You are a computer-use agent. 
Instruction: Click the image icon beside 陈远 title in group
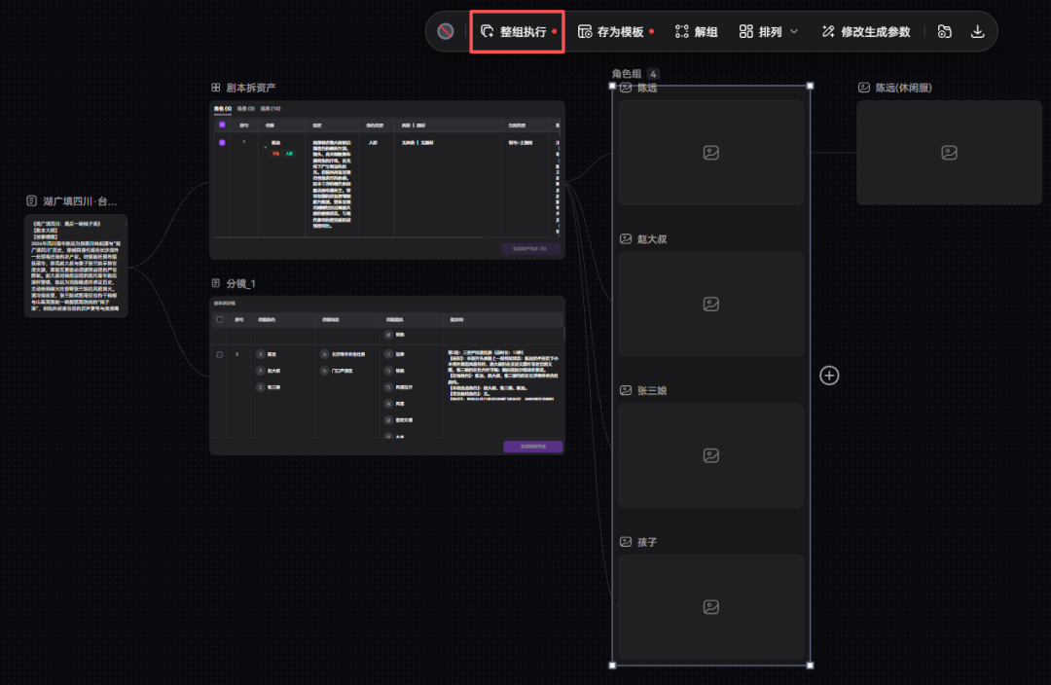click(x=626, y=88)
